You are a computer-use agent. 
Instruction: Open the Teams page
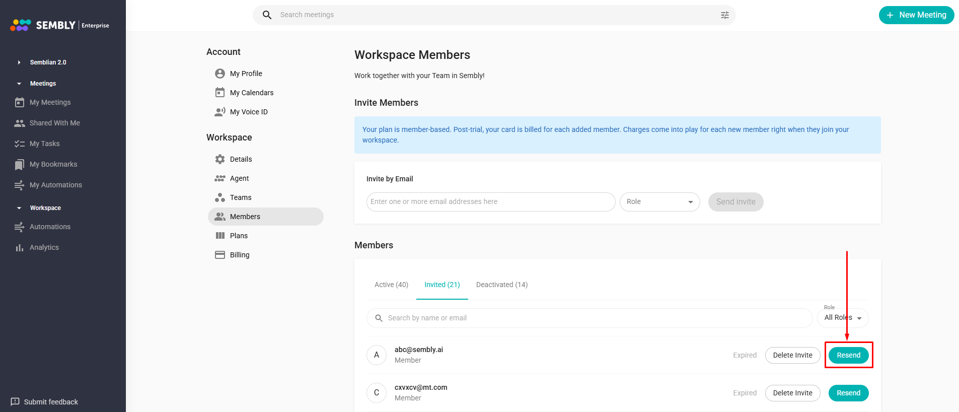pyautogui.click(x=241, y=197)
